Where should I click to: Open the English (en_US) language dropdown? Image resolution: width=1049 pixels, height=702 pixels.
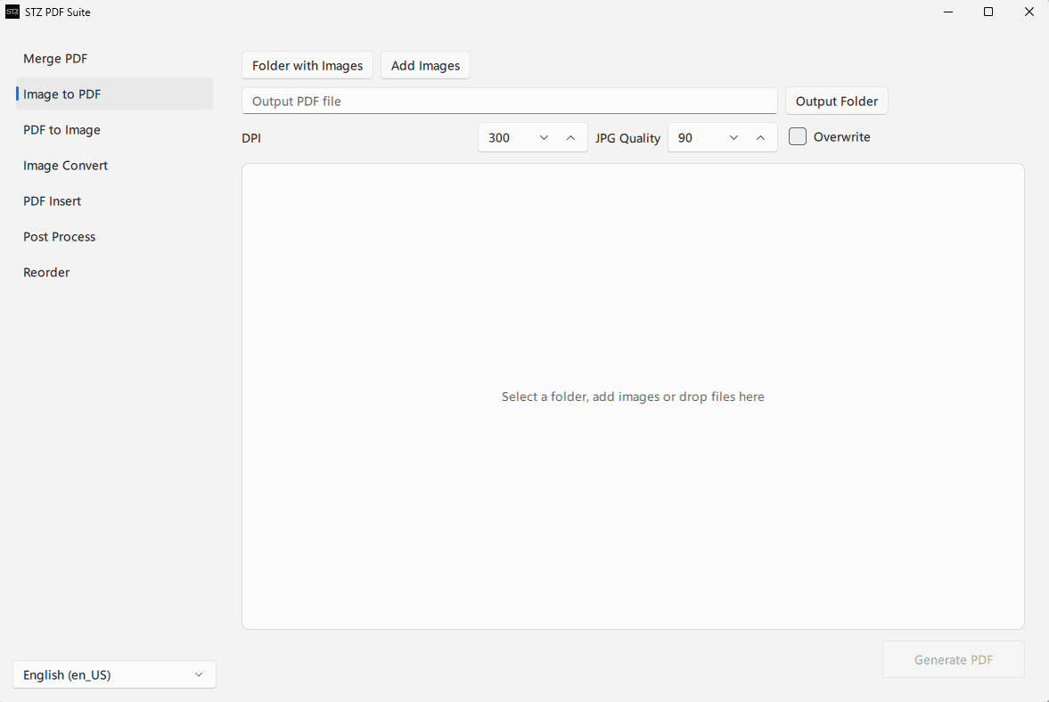tap(114, 674)
